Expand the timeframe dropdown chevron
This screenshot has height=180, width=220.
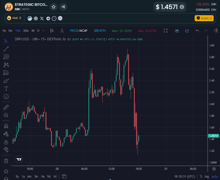pyautogui.click(x=43, y=31)
